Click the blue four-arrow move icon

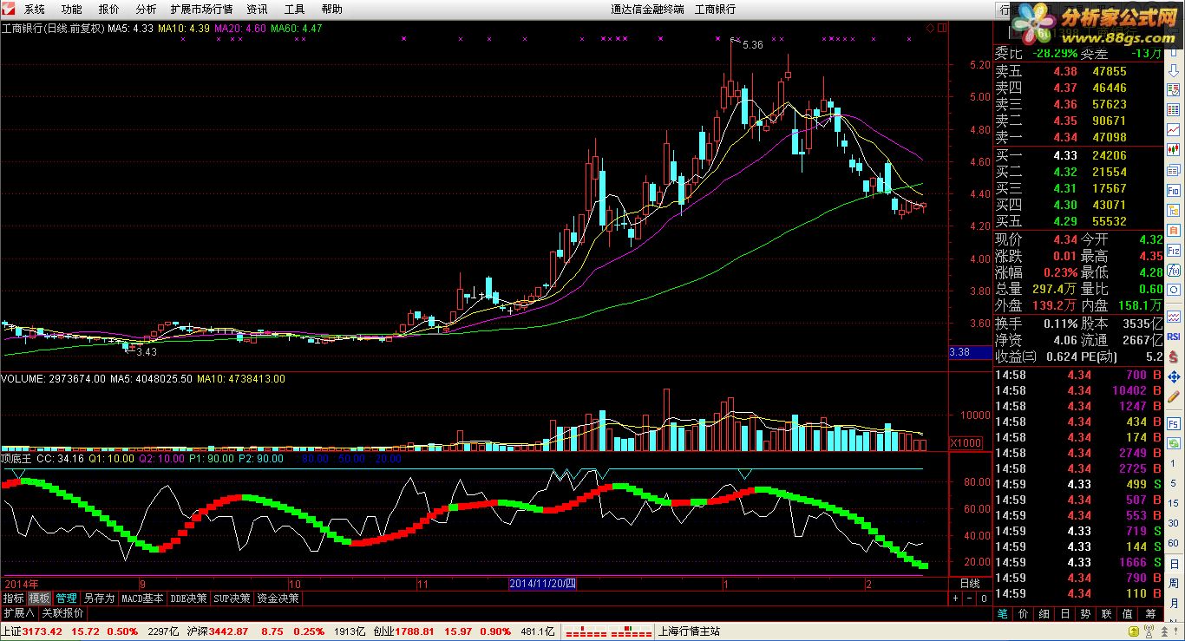[1173, 376]
